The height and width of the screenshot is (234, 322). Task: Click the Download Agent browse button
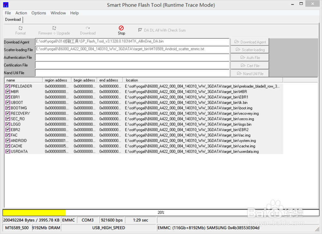coord(250,42)
